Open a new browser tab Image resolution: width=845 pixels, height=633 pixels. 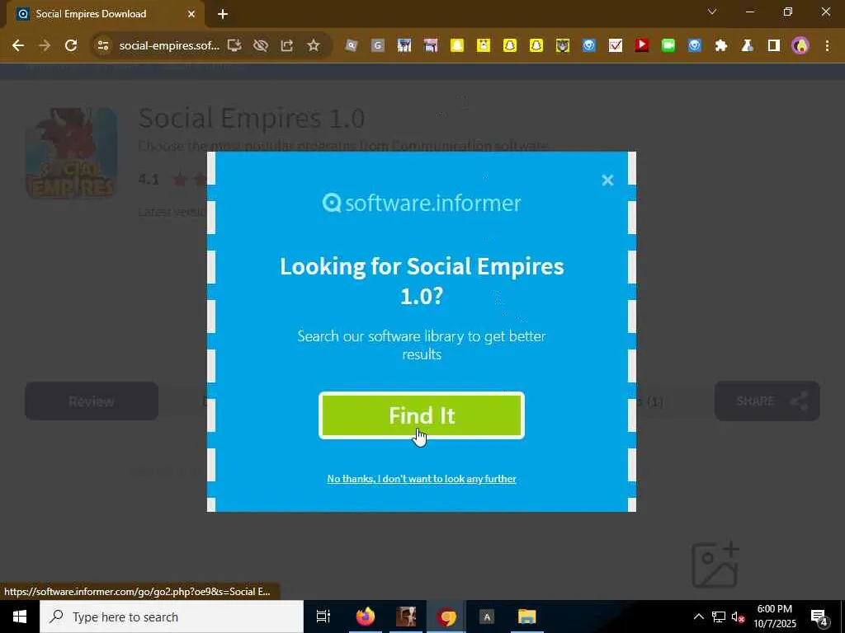(223, 14)
